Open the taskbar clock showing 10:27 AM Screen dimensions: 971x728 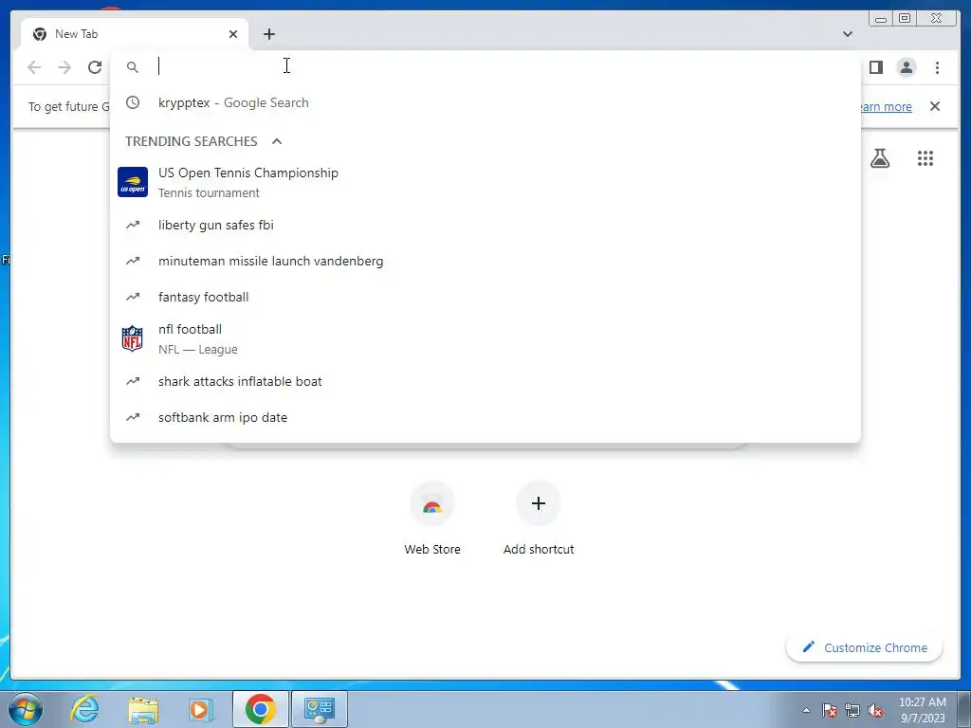click(923, 710)
